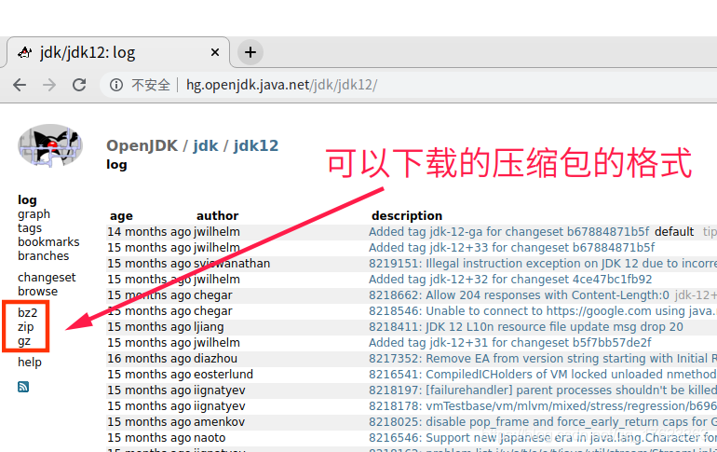This screenshot has height=452, width=717.
Task: Click the 'default' branch label
Action: (x=674, y=232)
